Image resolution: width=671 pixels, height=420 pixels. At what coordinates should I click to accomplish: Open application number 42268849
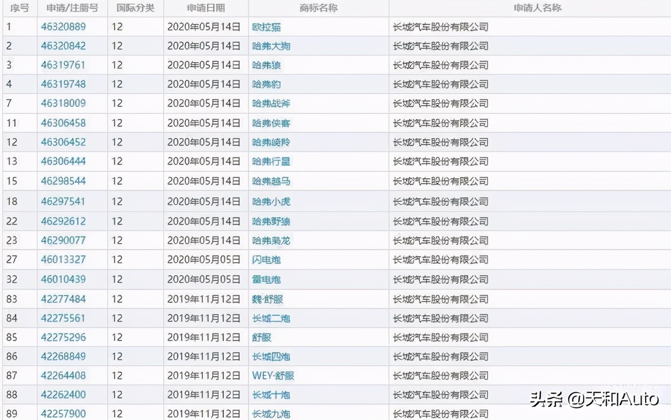pyautogui.click(x=63, y=356)
